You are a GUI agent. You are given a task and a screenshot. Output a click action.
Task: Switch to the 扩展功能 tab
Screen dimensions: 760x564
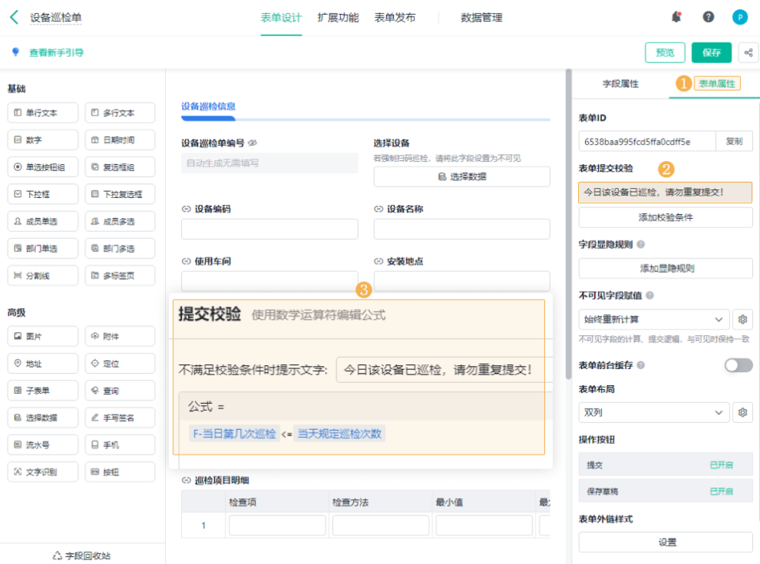tap(338, 17)
